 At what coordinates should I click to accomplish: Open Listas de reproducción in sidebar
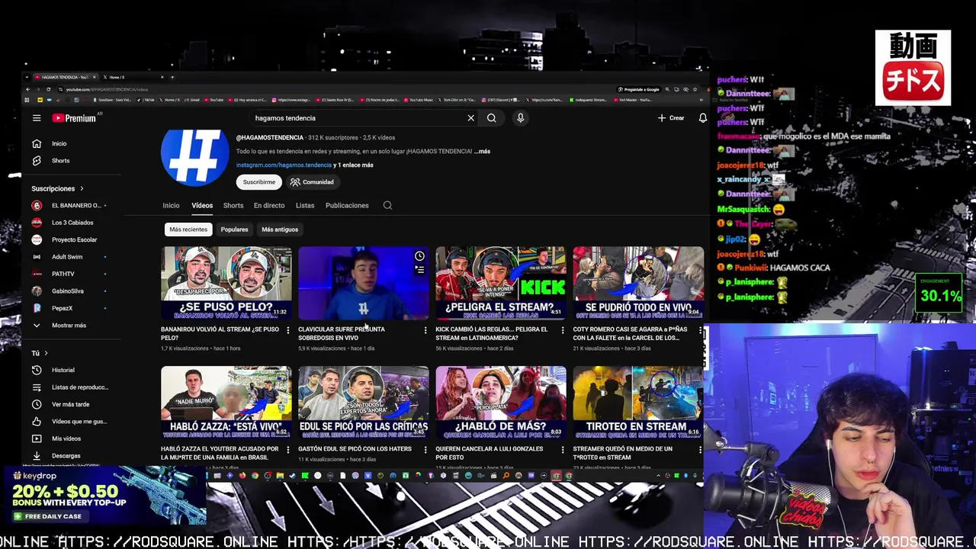(x=70, y=387)
